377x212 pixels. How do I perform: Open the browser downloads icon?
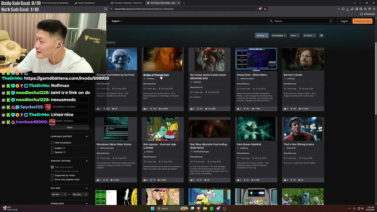click(348, 9)
